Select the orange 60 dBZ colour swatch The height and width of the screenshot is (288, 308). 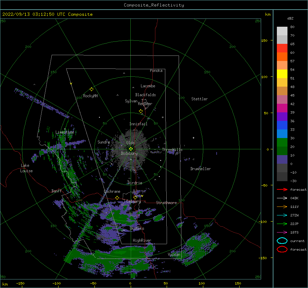(x=282, y=57)
